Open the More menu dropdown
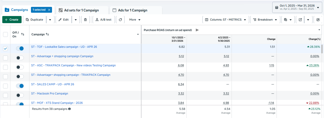Screen dimensions: 324x118 (x=135, y=20)
